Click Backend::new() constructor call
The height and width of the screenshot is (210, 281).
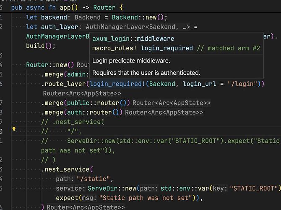tap(138, 17)
